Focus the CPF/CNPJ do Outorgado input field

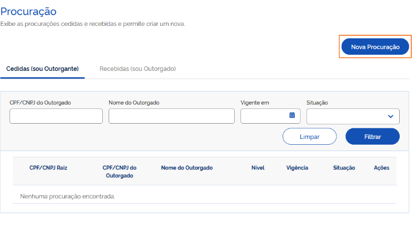[x=56, y=116]
